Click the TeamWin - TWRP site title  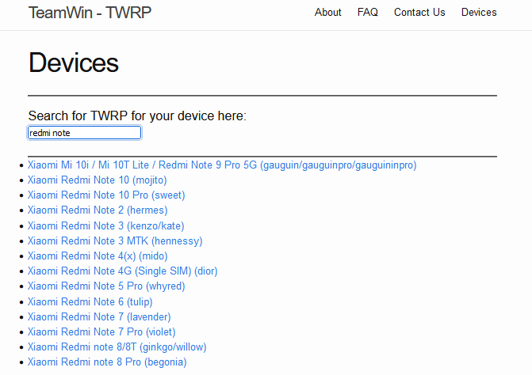90,13
